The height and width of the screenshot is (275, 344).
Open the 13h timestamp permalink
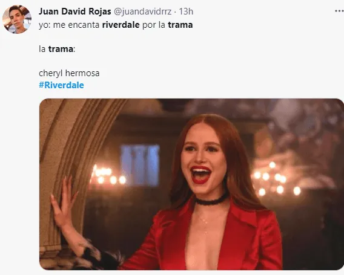coord(186,11)
